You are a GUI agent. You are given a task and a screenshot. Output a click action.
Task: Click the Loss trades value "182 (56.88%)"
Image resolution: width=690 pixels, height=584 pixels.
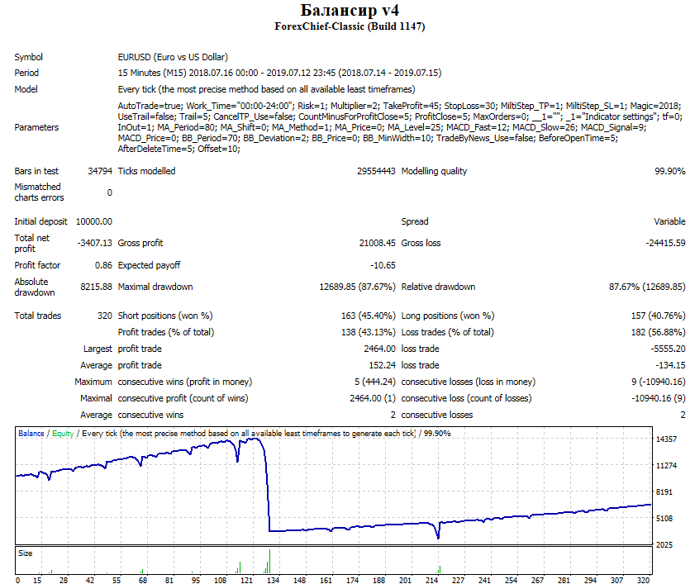tap(658, 332)
